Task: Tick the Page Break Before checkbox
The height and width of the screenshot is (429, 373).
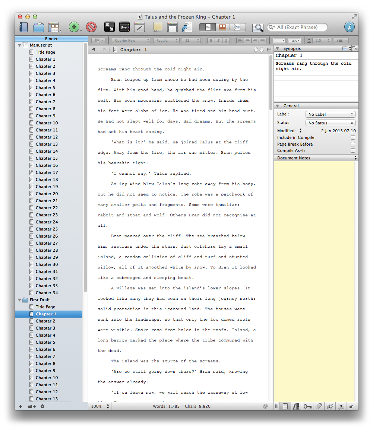Action: (353, 144)
